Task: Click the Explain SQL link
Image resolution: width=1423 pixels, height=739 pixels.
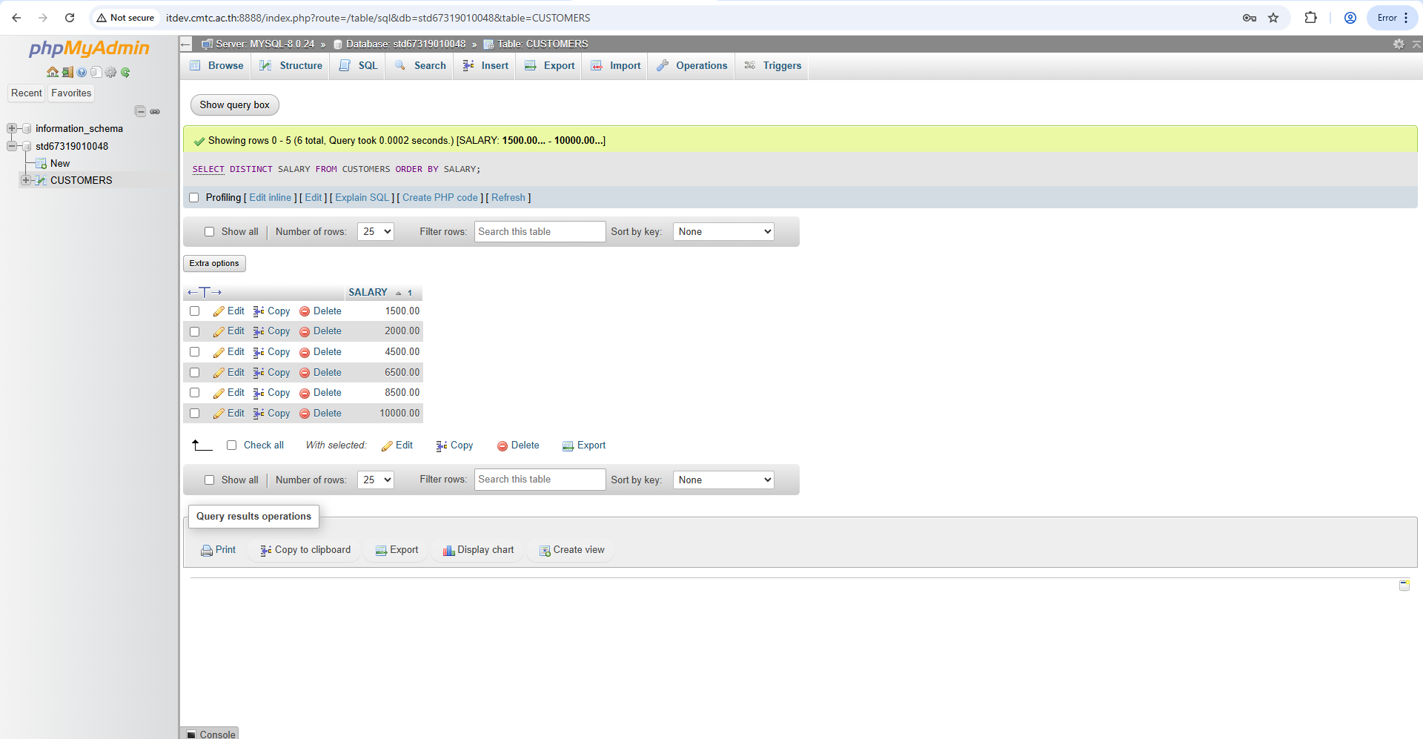Action: click(x=362, y=198)
